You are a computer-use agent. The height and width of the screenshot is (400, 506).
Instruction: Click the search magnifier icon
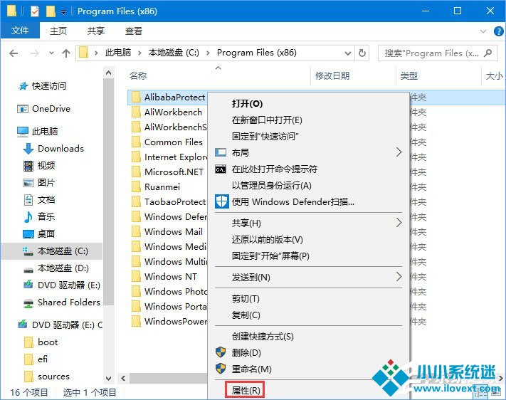pyautogui.click(x=488, y=53)
